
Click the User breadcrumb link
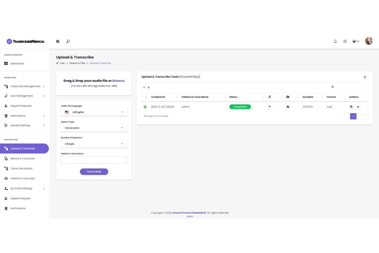62,63
